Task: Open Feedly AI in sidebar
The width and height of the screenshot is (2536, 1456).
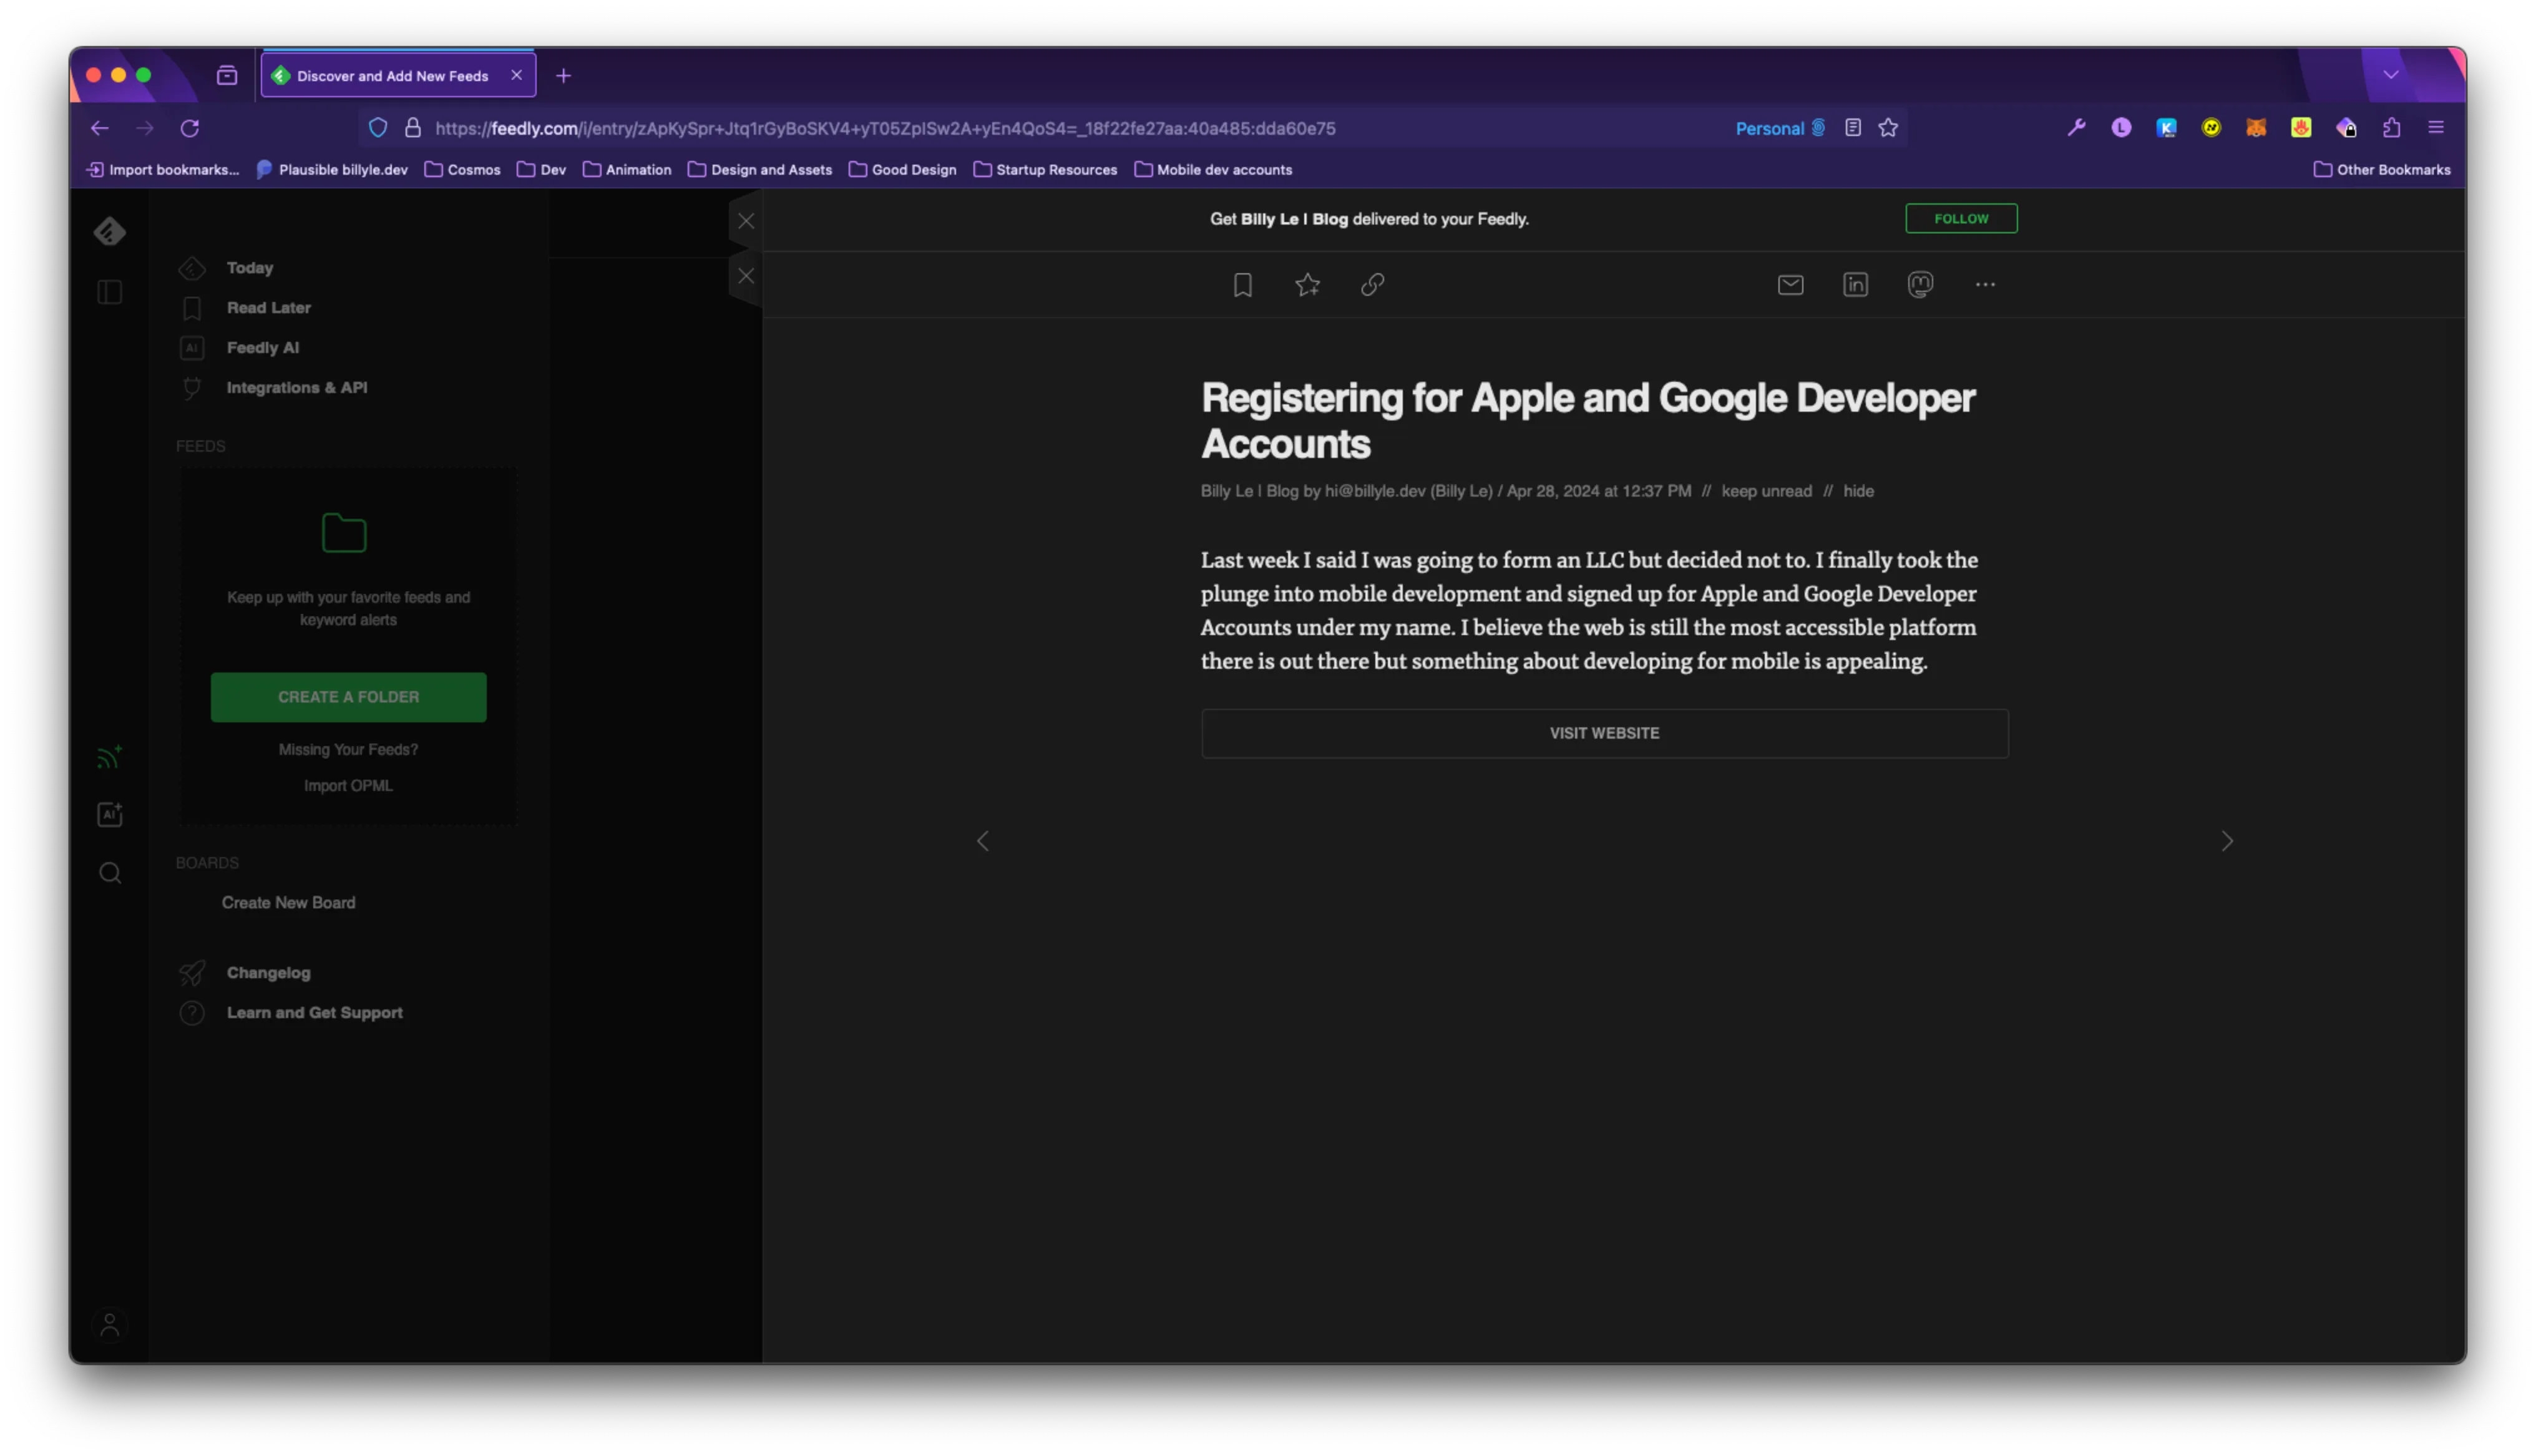Action: (263, 348)
